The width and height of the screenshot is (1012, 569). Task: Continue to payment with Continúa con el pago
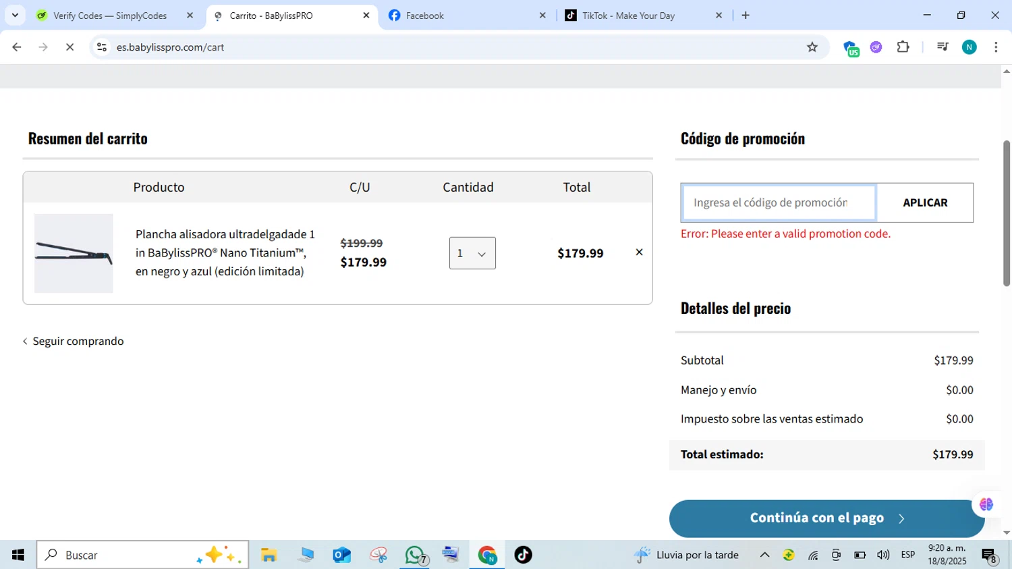pyautogui.click(x=826, y=518)
